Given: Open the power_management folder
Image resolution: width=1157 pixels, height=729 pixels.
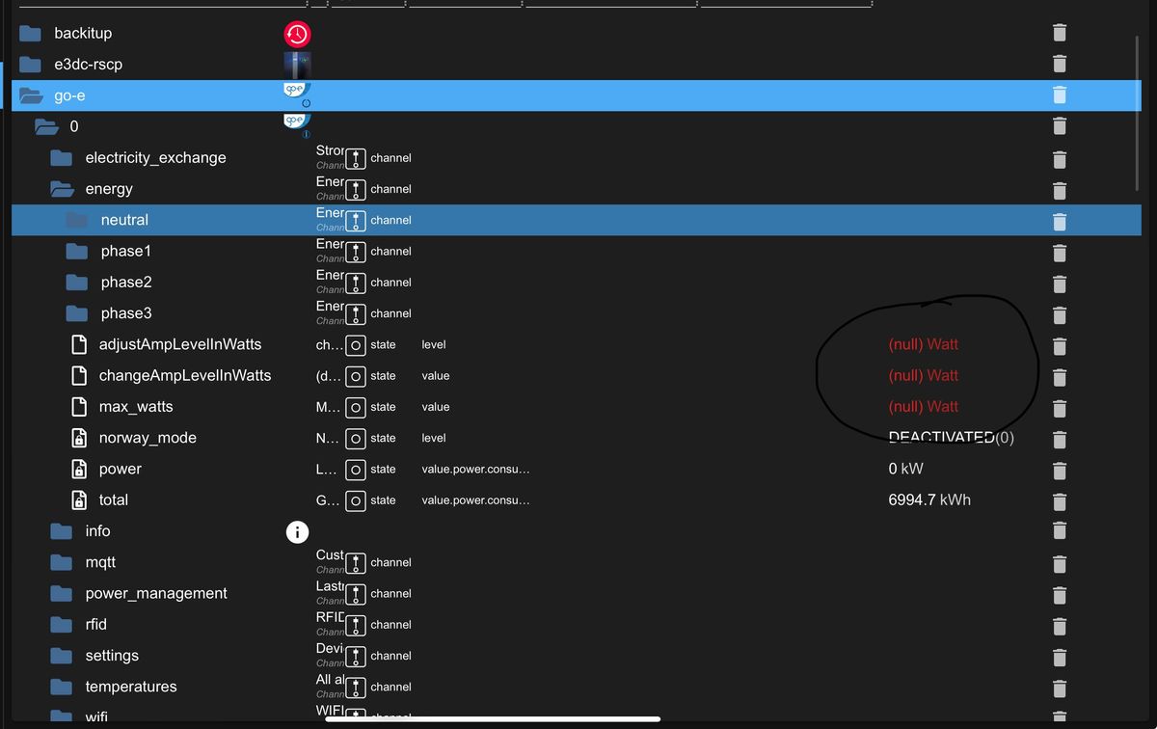Looking at the screenshot, I should tap(62, 593).
